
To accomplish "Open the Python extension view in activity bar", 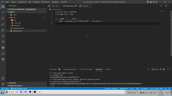I will 3,48.
